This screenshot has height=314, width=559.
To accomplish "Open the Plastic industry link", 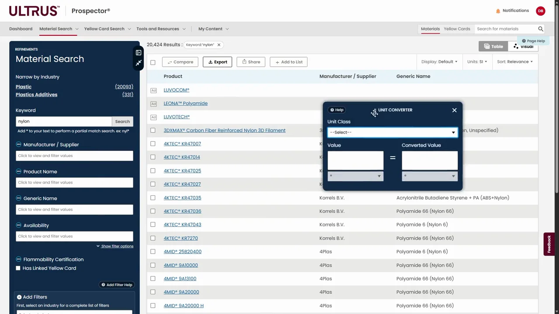I will pos(24,87).
